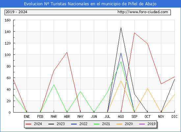Image resolution: width=181 pixels, height=132 pixels.
Task: Click the orange 2020 peak at OCT
Action: point(147,88)
